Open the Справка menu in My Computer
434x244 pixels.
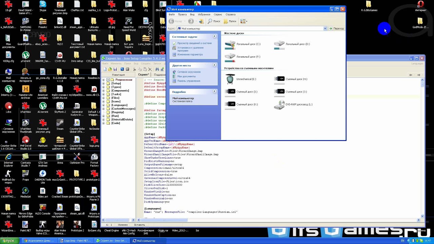[x=231, y=15]
